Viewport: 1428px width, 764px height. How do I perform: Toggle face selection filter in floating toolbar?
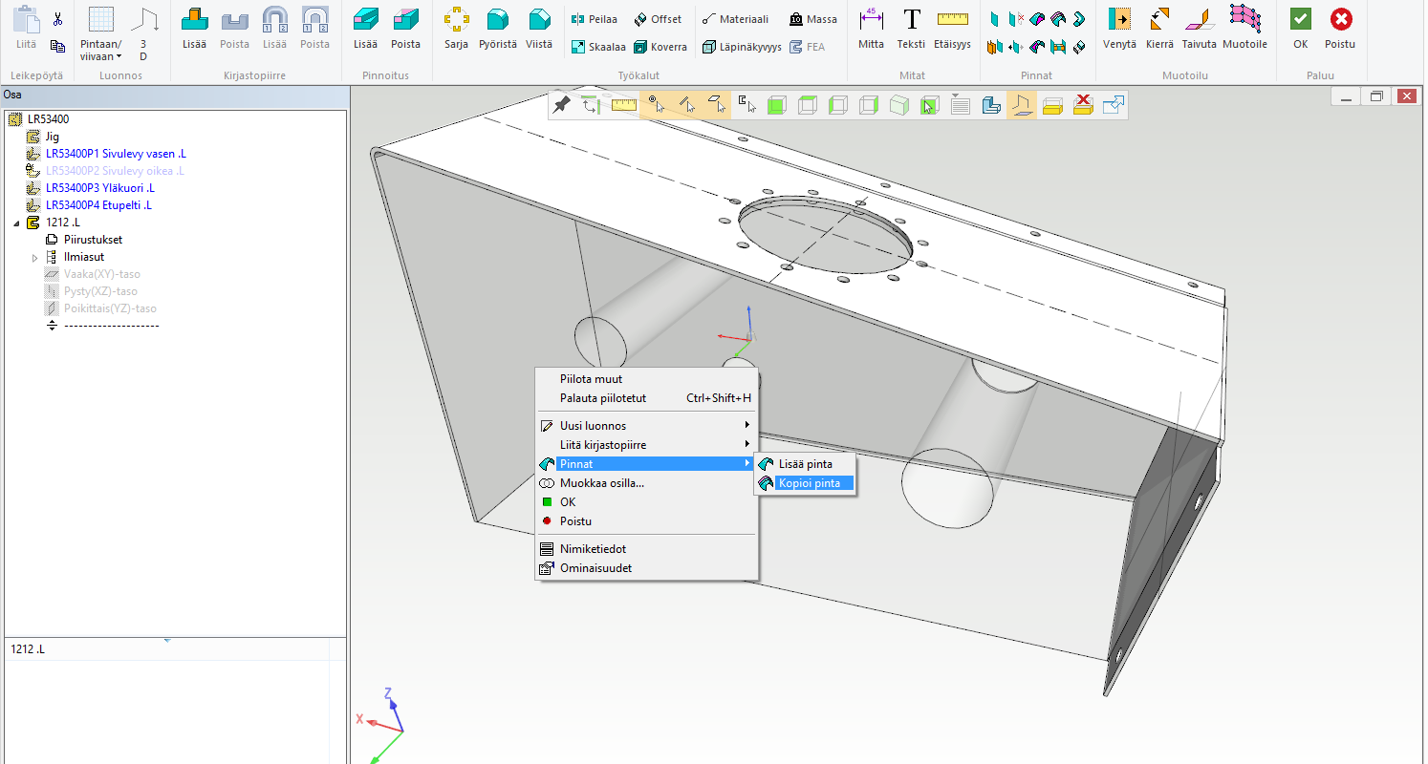(x=716, y=105)
